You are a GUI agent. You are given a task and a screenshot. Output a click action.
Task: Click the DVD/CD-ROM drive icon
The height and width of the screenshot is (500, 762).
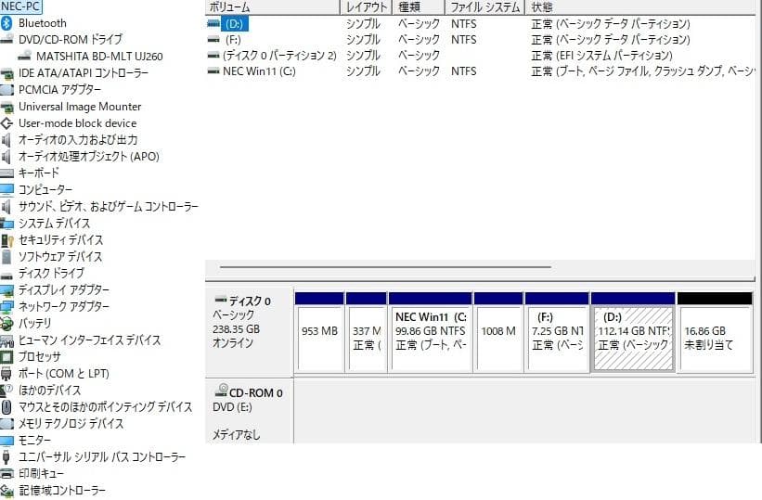click(6, 39)
